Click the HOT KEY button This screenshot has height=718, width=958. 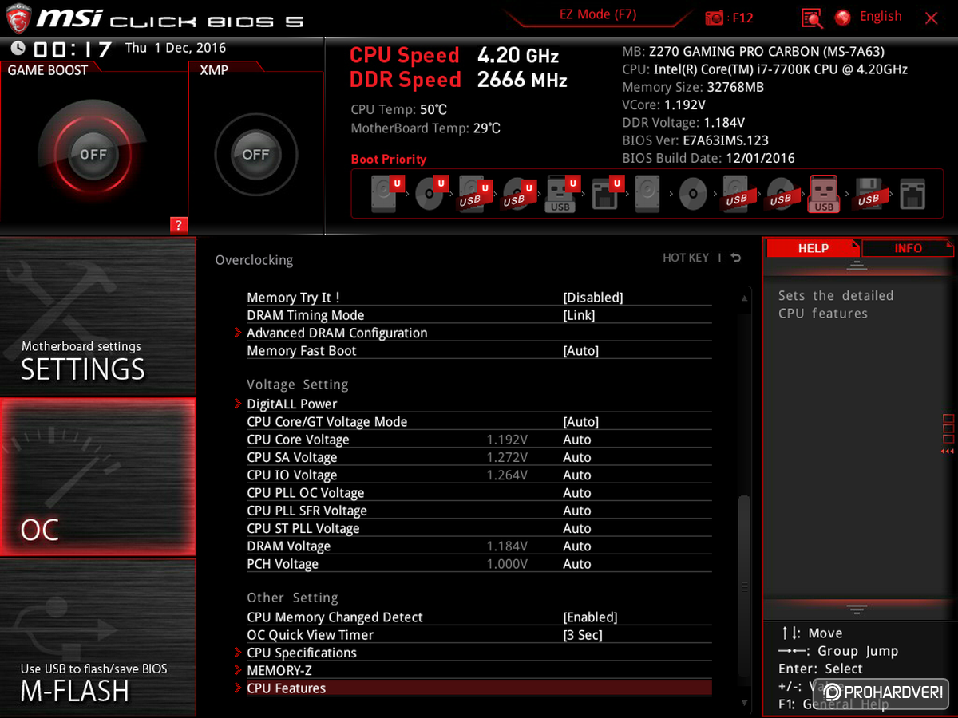coord(686,258)
